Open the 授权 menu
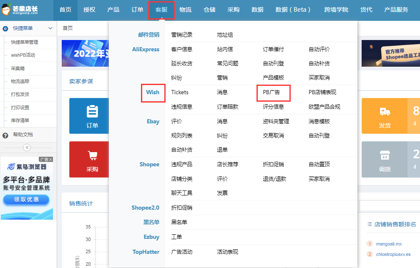420x268 pixels. tap(89, 10)
